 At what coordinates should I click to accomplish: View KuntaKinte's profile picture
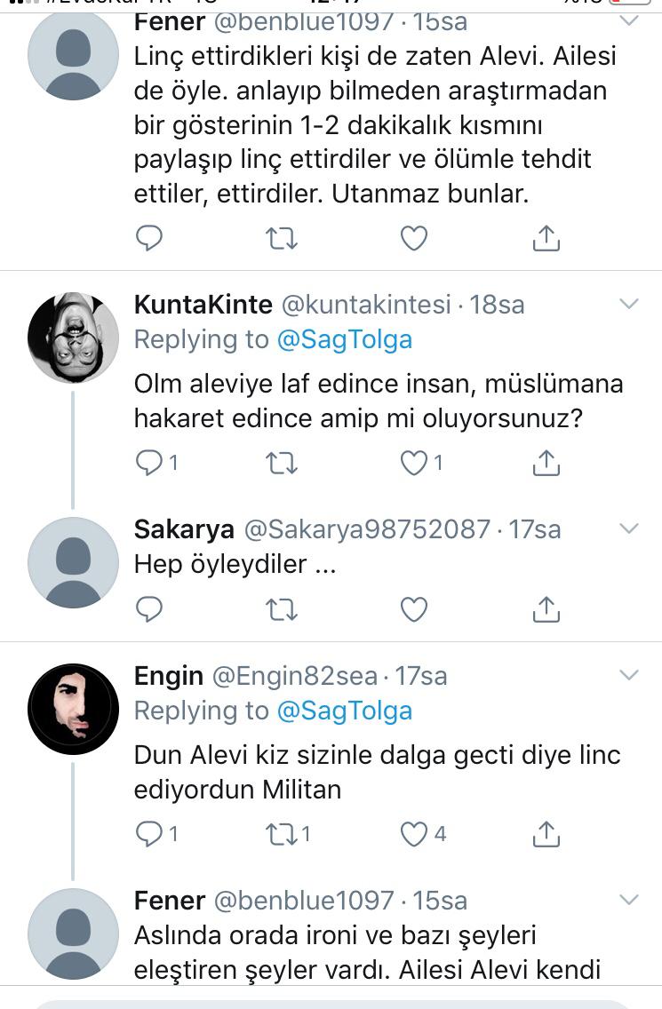[73, 338]
